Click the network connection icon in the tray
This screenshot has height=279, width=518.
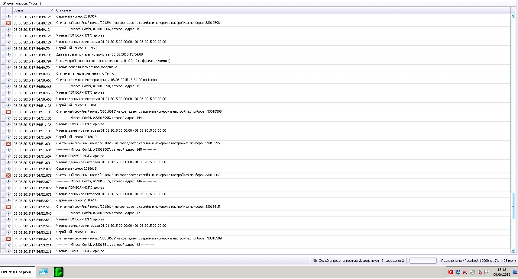(472, 272)
